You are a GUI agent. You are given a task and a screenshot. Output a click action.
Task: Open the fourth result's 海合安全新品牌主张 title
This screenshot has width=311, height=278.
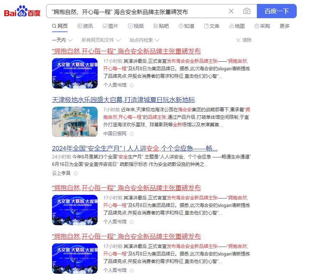(126, 188)
